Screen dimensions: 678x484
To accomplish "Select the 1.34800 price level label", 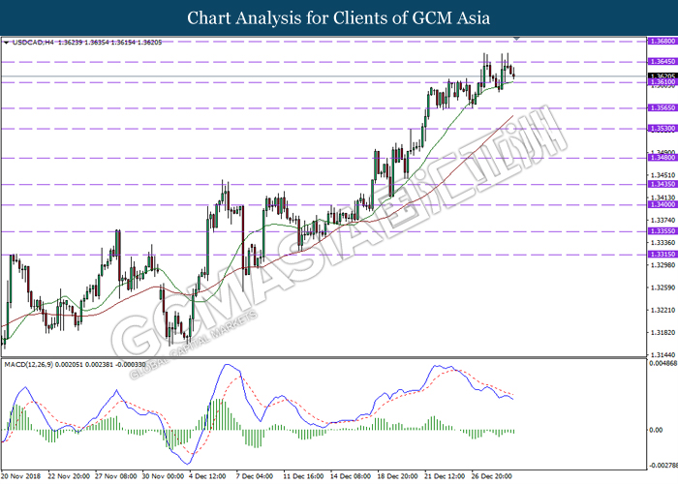I will pos(662,158).
